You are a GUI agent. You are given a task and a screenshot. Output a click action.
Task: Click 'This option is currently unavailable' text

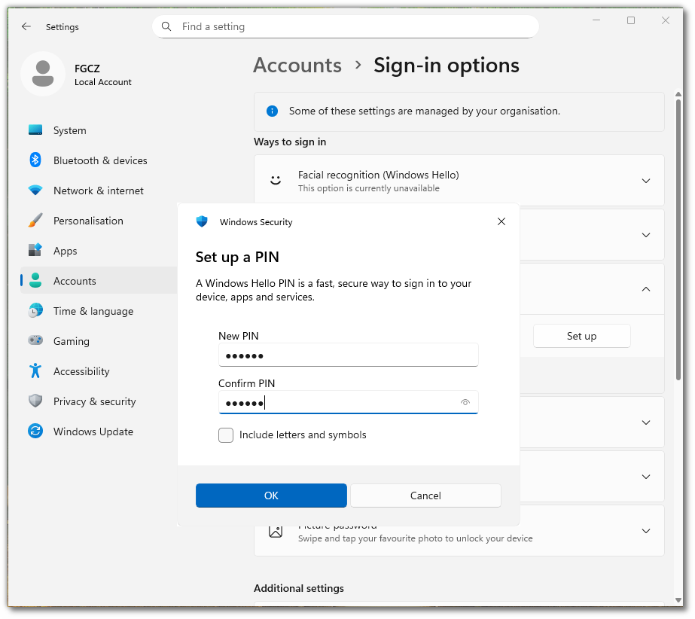tap(369, 188)
